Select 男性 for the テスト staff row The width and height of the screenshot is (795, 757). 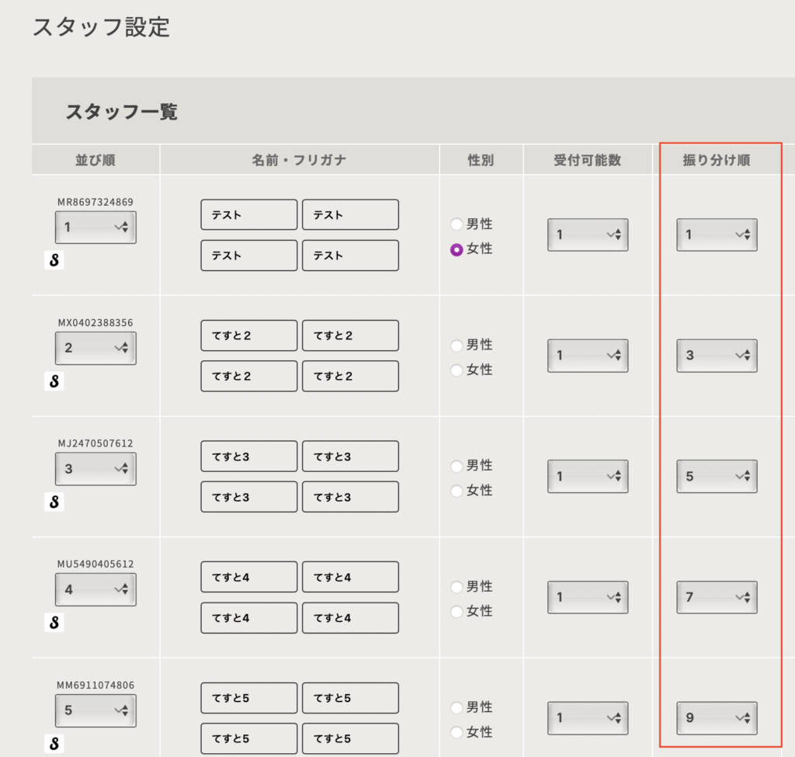point(457,224)
